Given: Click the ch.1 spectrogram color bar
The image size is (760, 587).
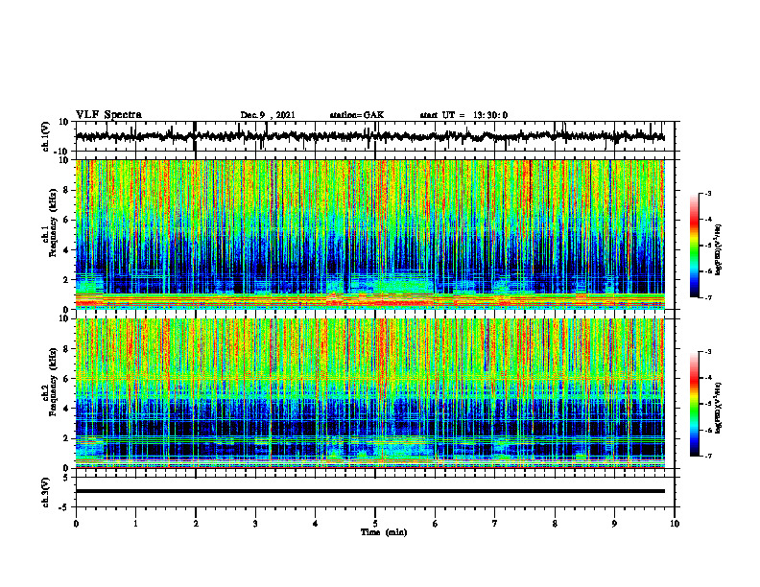Looking at the screenshot, I should click(x=694, y=245).
